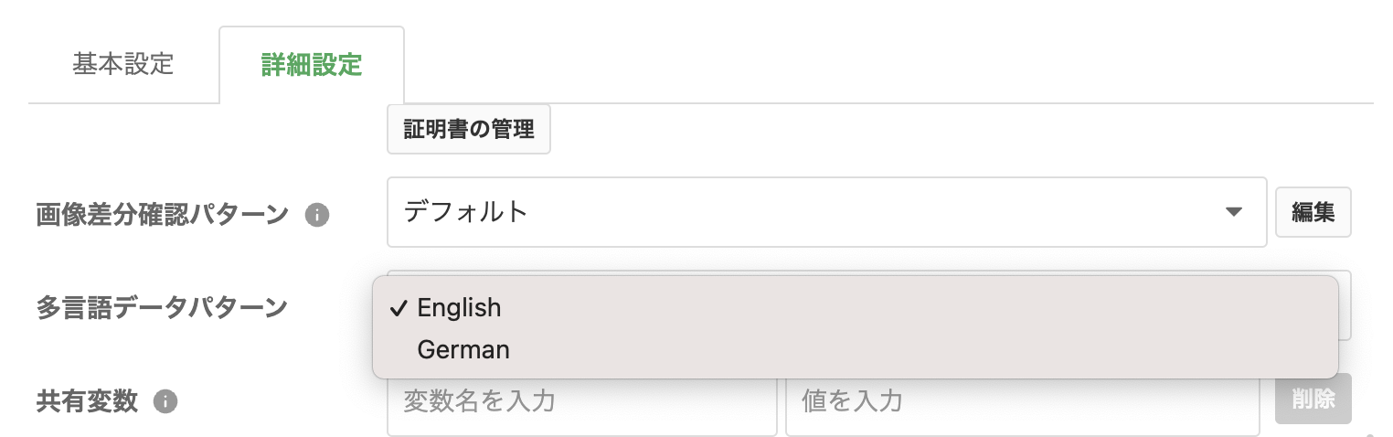This screenshot has height=437, width=1393.
Task: Click the 画像差分確認パターン label text
Action: (163, 216)
